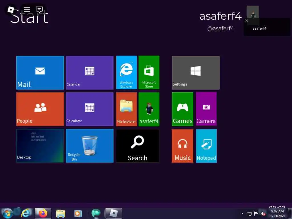Open the People tile
Viewport: 292px width, 219px height.
(40, 109)
